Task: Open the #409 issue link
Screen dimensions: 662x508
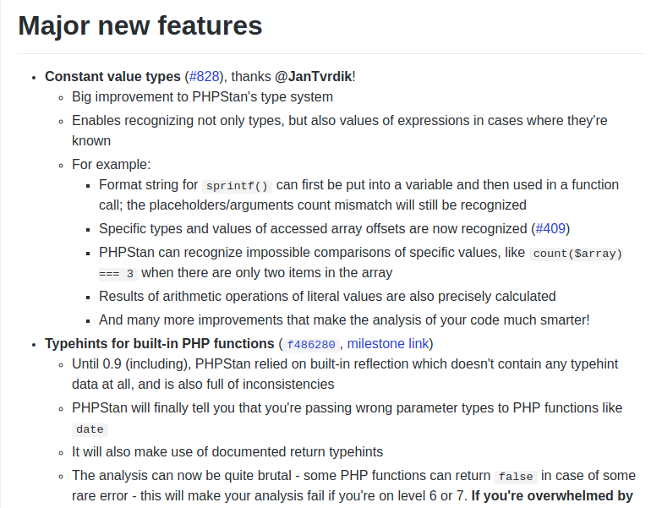Action: tap(550, 229)
